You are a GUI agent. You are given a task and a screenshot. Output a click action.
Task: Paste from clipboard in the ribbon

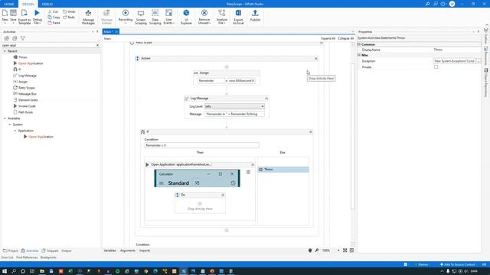[54, 23]
